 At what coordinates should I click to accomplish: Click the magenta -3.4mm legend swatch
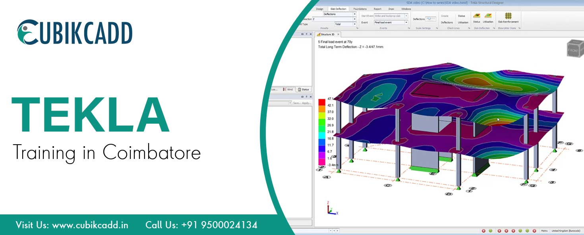point(322,162)
